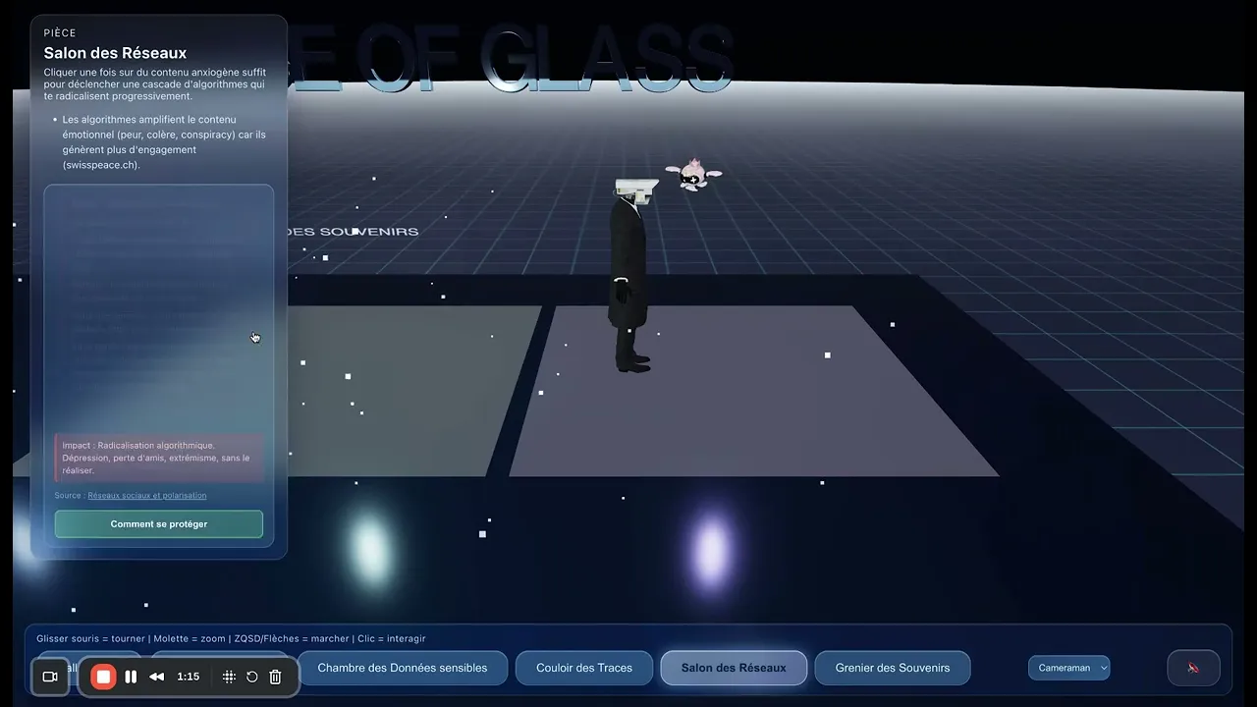Go to Chambre des Données sensibles
1257x707 pixels.
point(403,668)
